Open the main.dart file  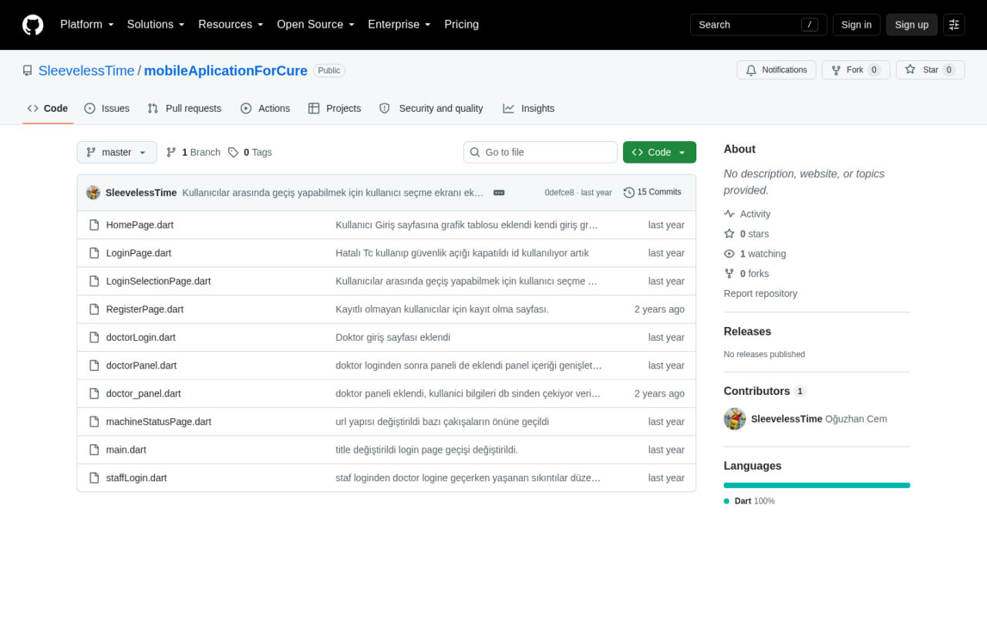click(x=126, y=450)
